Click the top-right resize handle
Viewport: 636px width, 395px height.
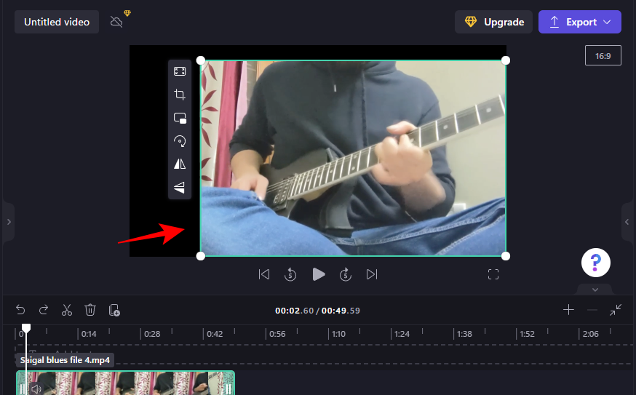(x=506, y=60)
